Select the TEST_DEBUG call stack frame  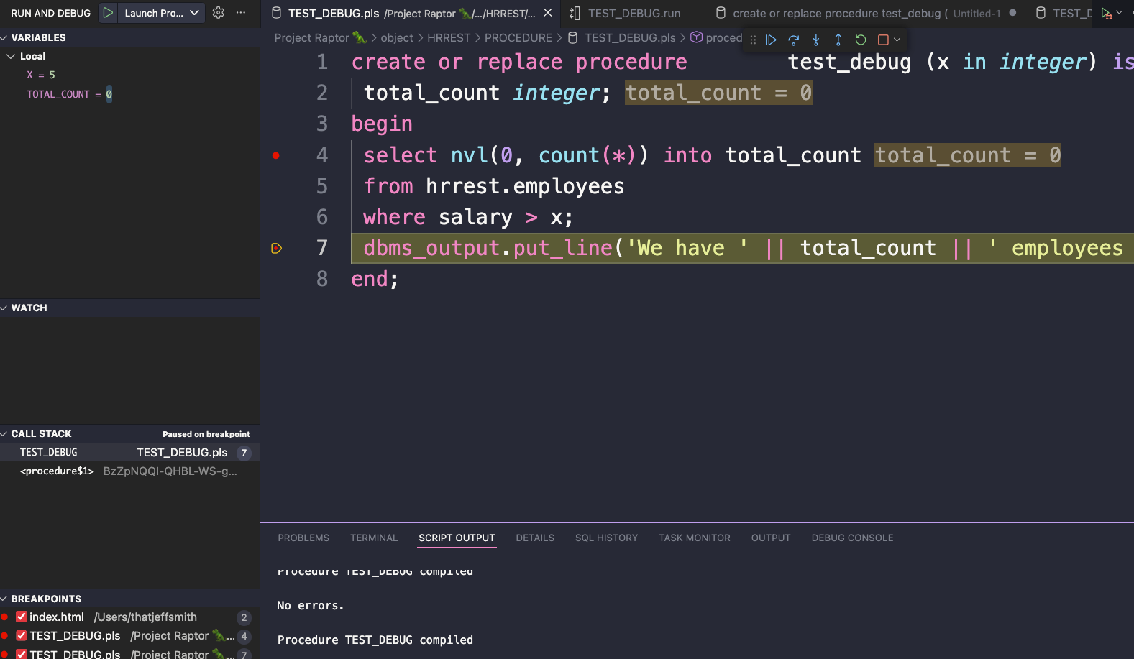[49, 452]
